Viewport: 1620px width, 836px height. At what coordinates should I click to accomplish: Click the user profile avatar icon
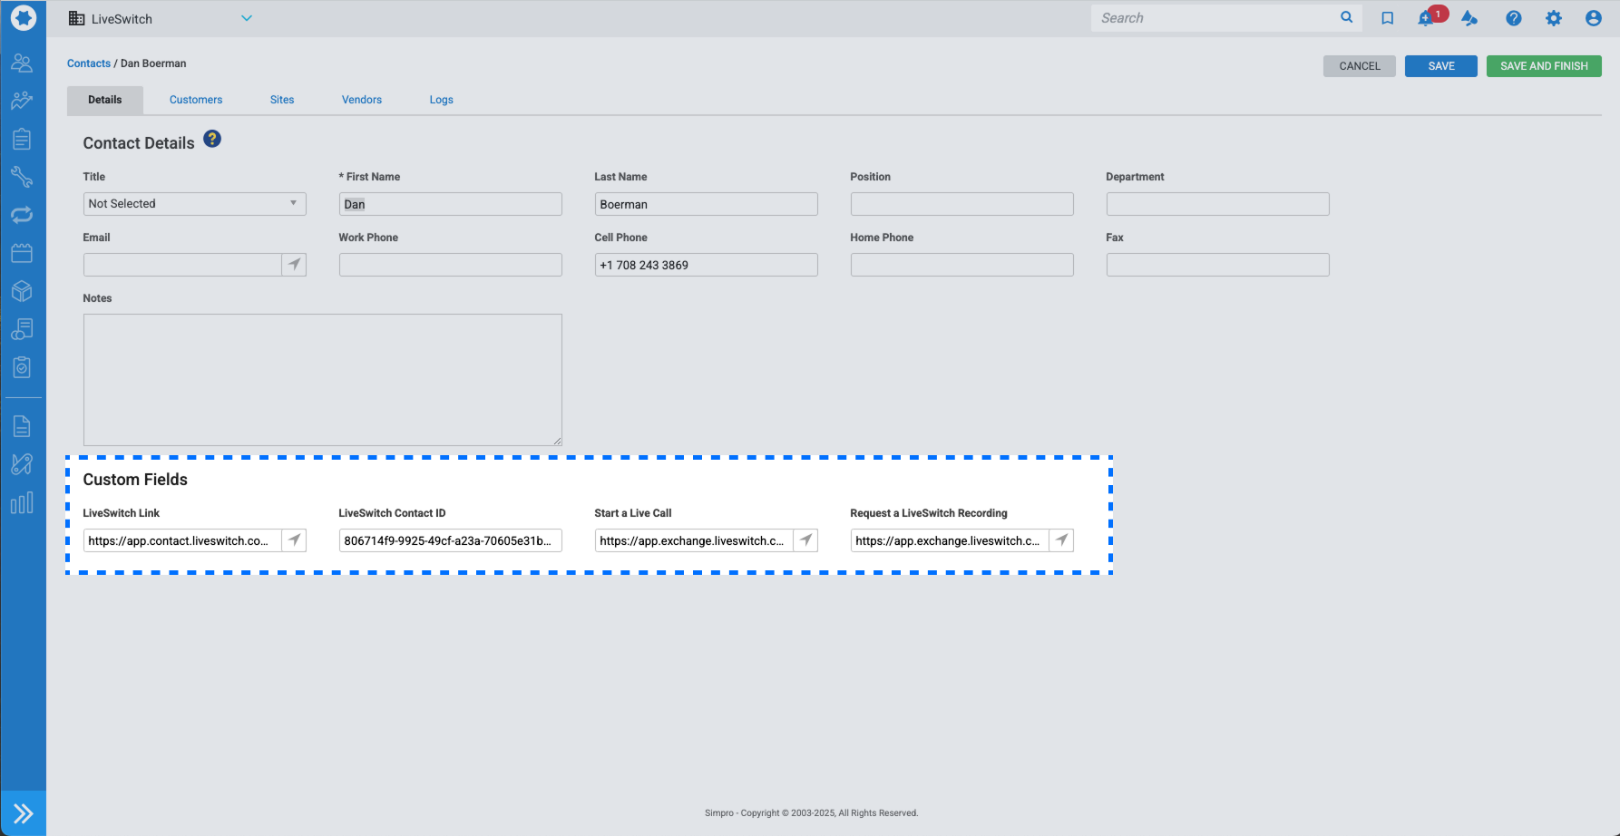(x=1593, y=18)
